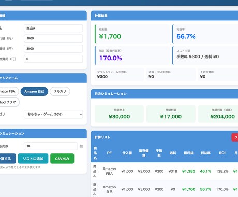Viewport: 238px width, 197px height.
Task: Click the 送料・FBA手数料 ¥0 box
Action: point(171,74)
